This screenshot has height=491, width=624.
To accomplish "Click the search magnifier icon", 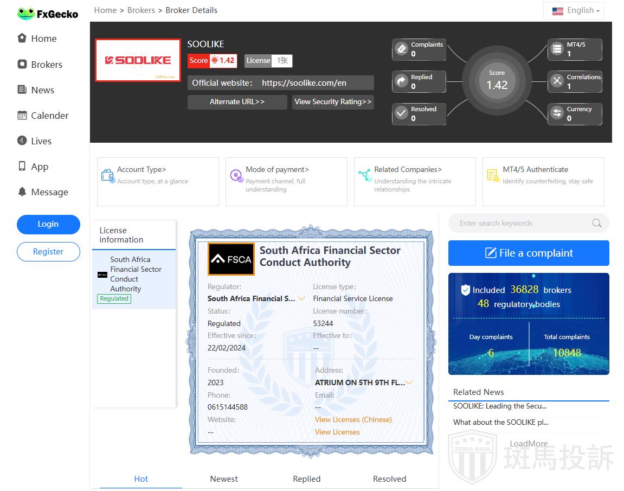I will click(596, 223).
